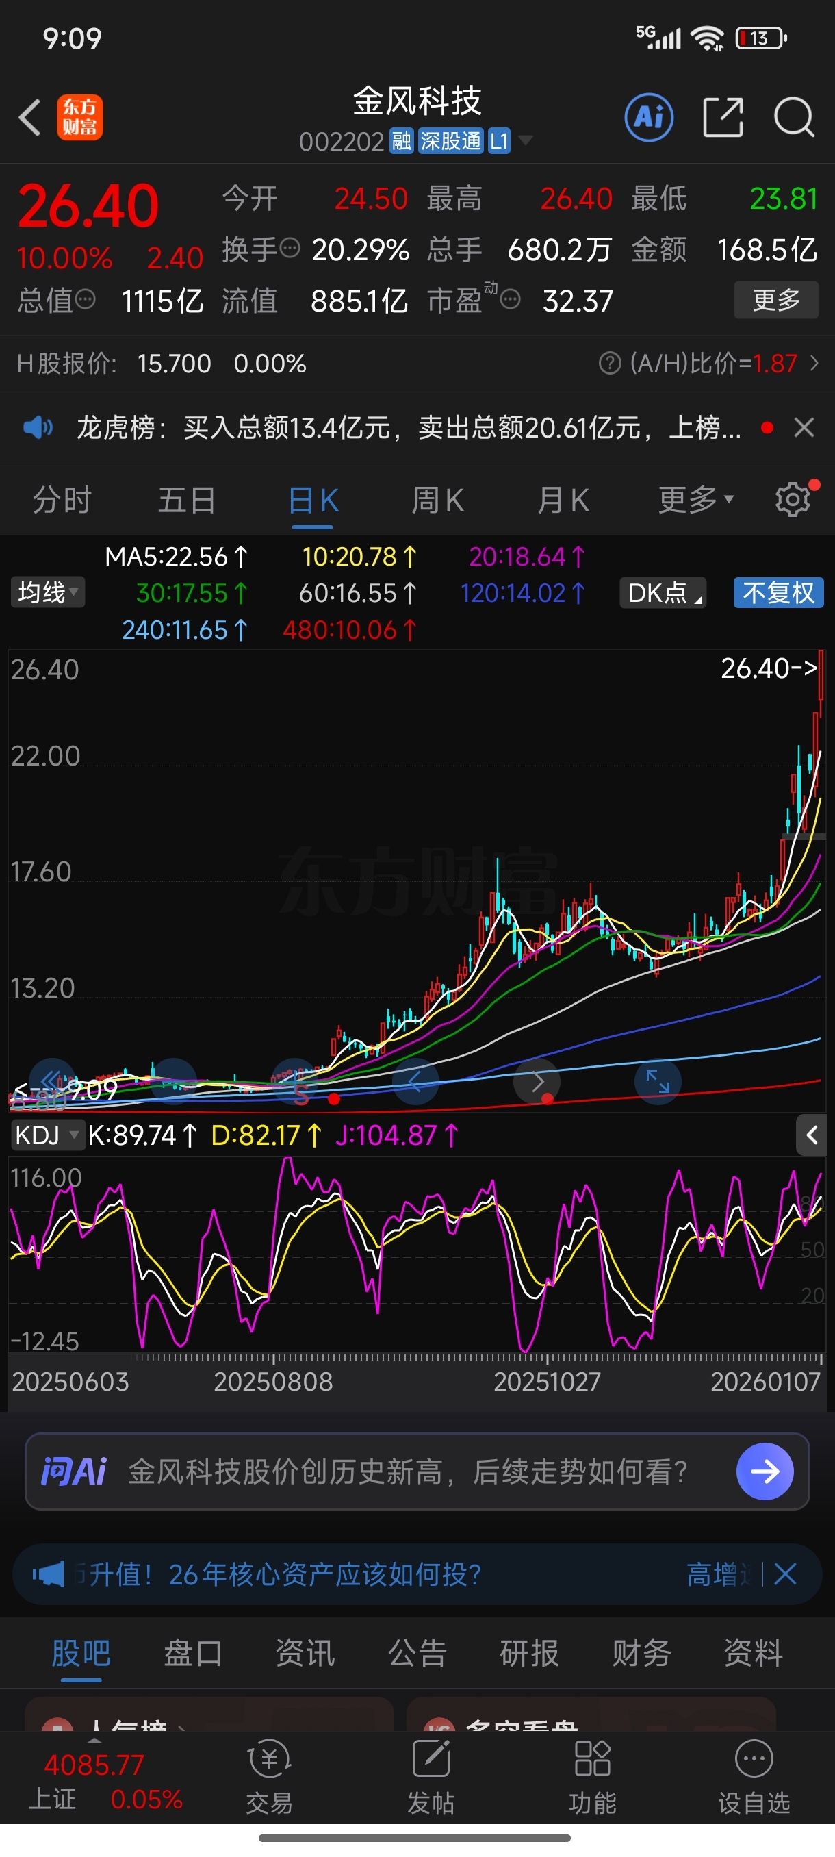Tap the megaphone promo icon
The height and width of the screenshot is (1857, 835).
(x=47, y=1574)
